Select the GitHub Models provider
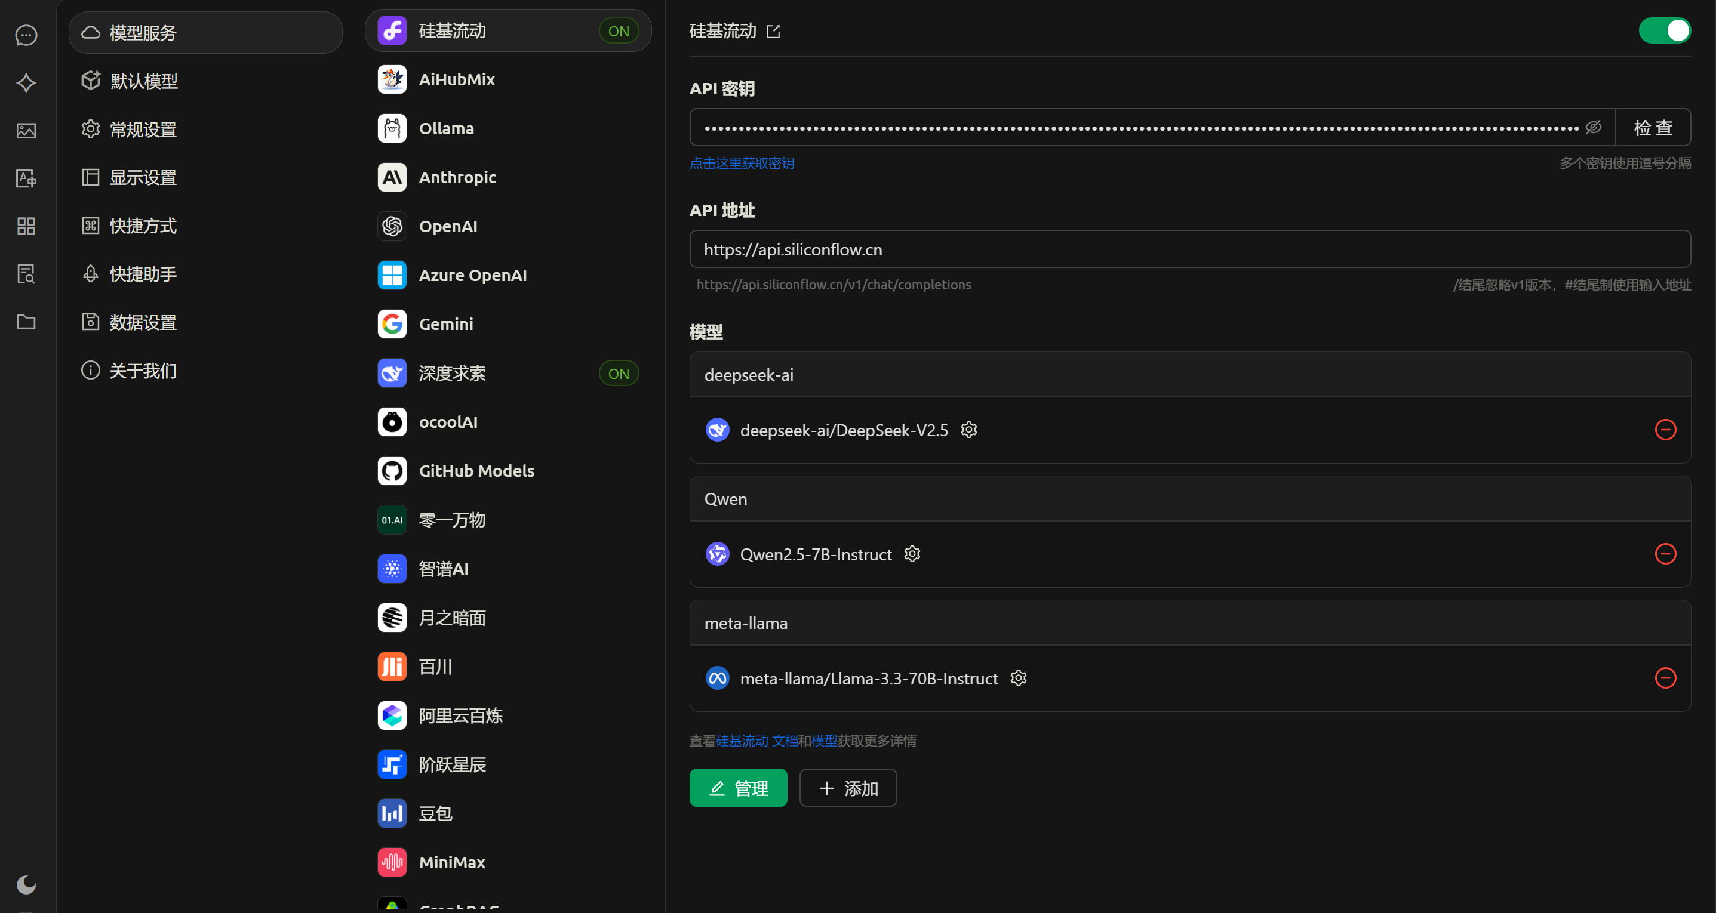 tap(508, 471)
